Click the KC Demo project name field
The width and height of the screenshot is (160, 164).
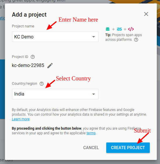[55, 37]
